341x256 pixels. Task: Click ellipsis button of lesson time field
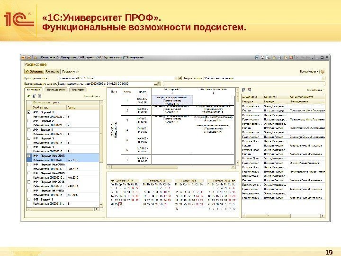(155, 83)
